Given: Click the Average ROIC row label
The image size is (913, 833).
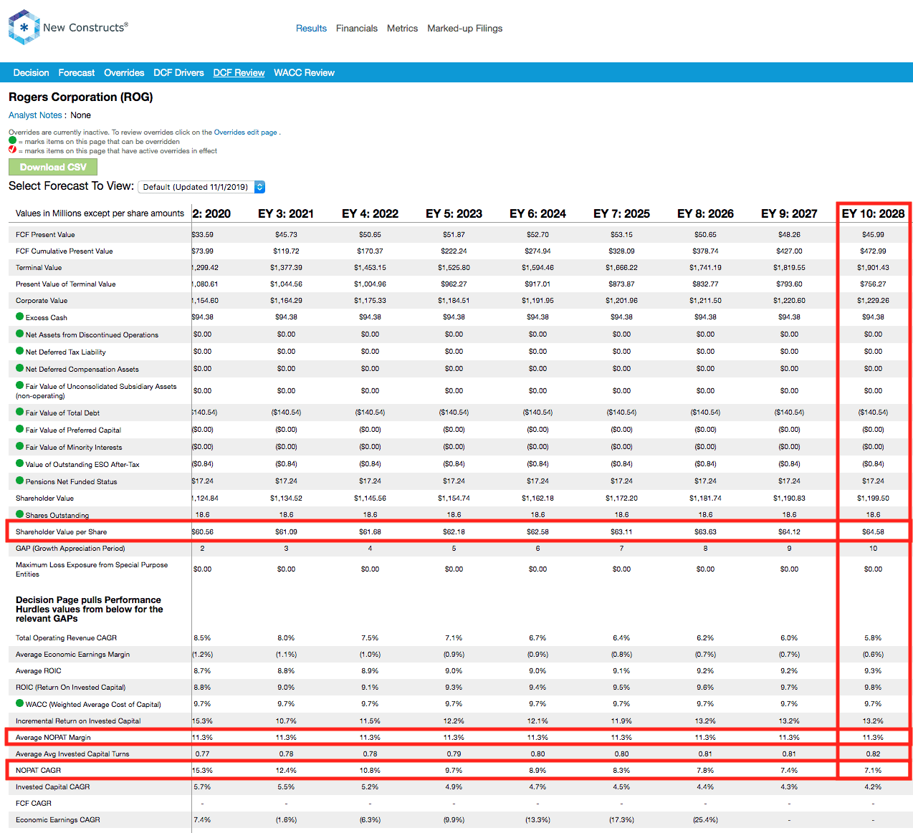Looking at the screenshot, I should (x=39, y=671).
